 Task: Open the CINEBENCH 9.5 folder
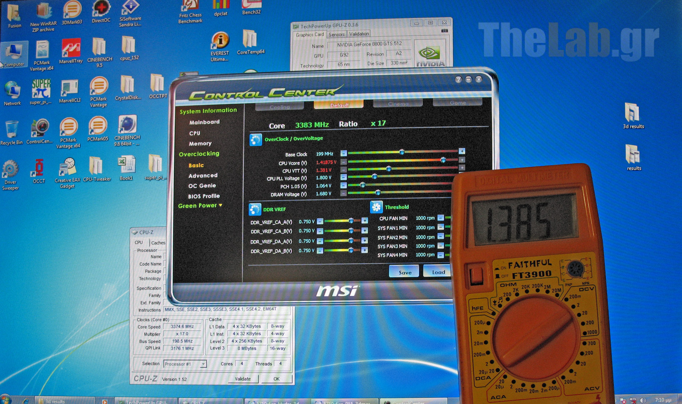tap(100, 52)
